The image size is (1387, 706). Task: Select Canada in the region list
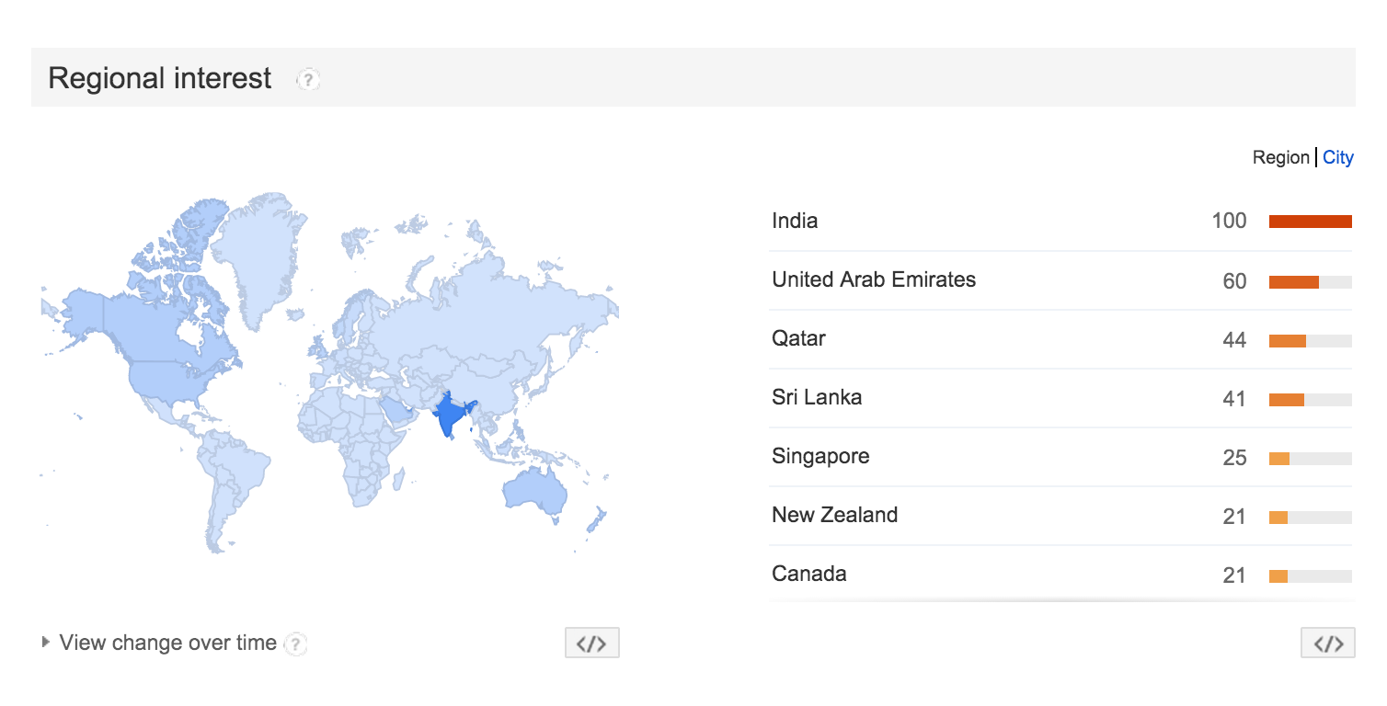pos(809,574)
